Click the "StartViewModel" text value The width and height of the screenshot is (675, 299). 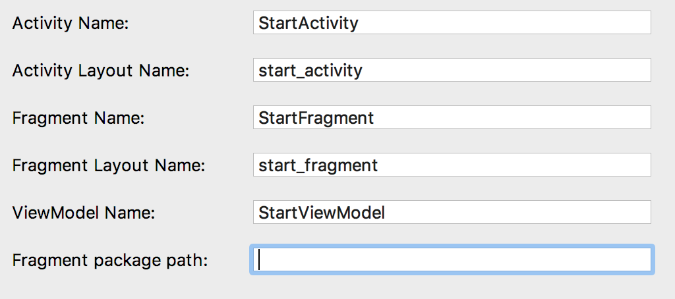click(x=321, y=213)
